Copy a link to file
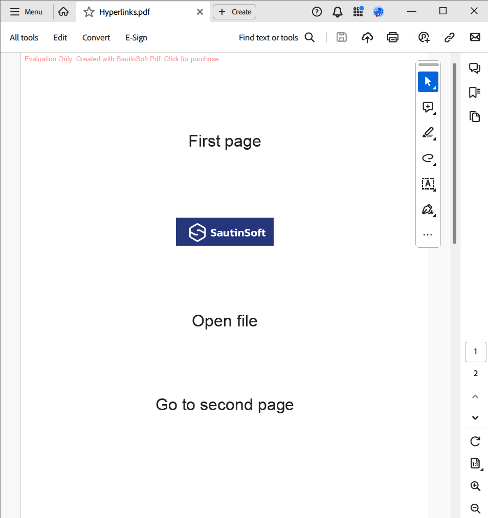Viewport: 488px width, 518px height. pyautogui.click(x=449, y=37)
